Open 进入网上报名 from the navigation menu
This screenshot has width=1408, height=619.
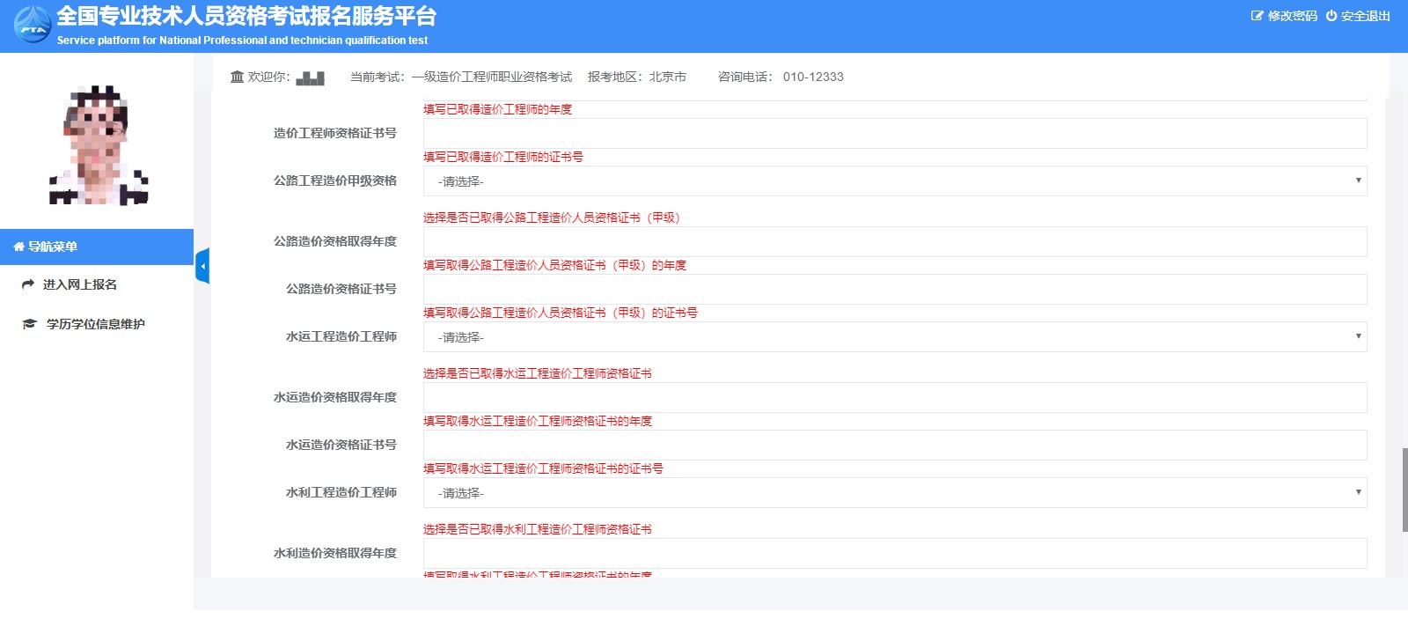[80, 284]
